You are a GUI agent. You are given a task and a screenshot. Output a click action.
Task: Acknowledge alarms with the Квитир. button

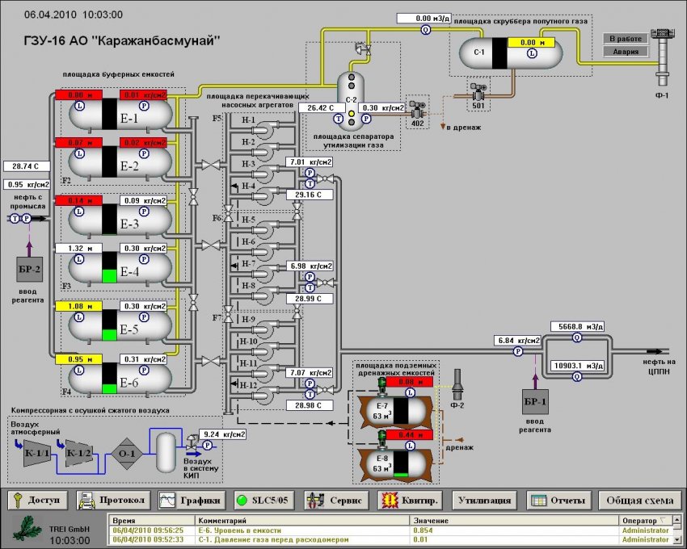click(x=411, y=500)
